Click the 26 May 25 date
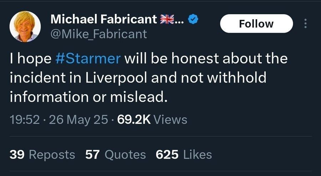The height and width of the screenshot is (176, 321). pyautogui.click(x=78, y=120)
